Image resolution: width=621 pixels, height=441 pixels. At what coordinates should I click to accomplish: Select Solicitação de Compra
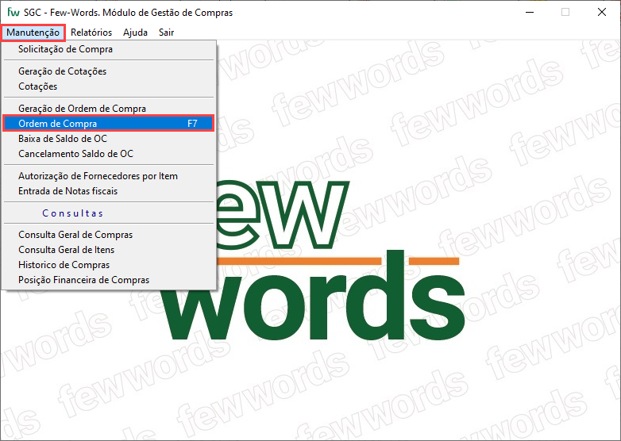(109, 49)
